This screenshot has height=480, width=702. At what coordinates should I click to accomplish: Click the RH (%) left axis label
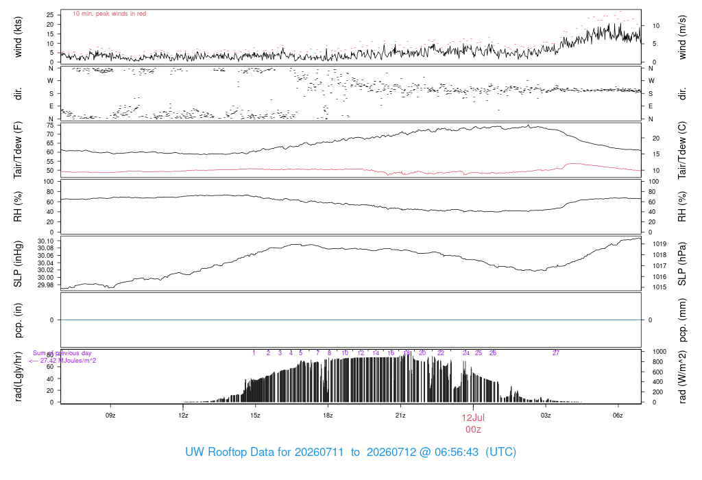(18, 206)
